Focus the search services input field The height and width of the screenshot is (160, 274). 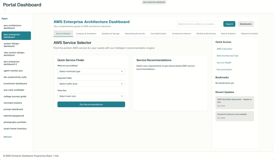pos(199,24)
